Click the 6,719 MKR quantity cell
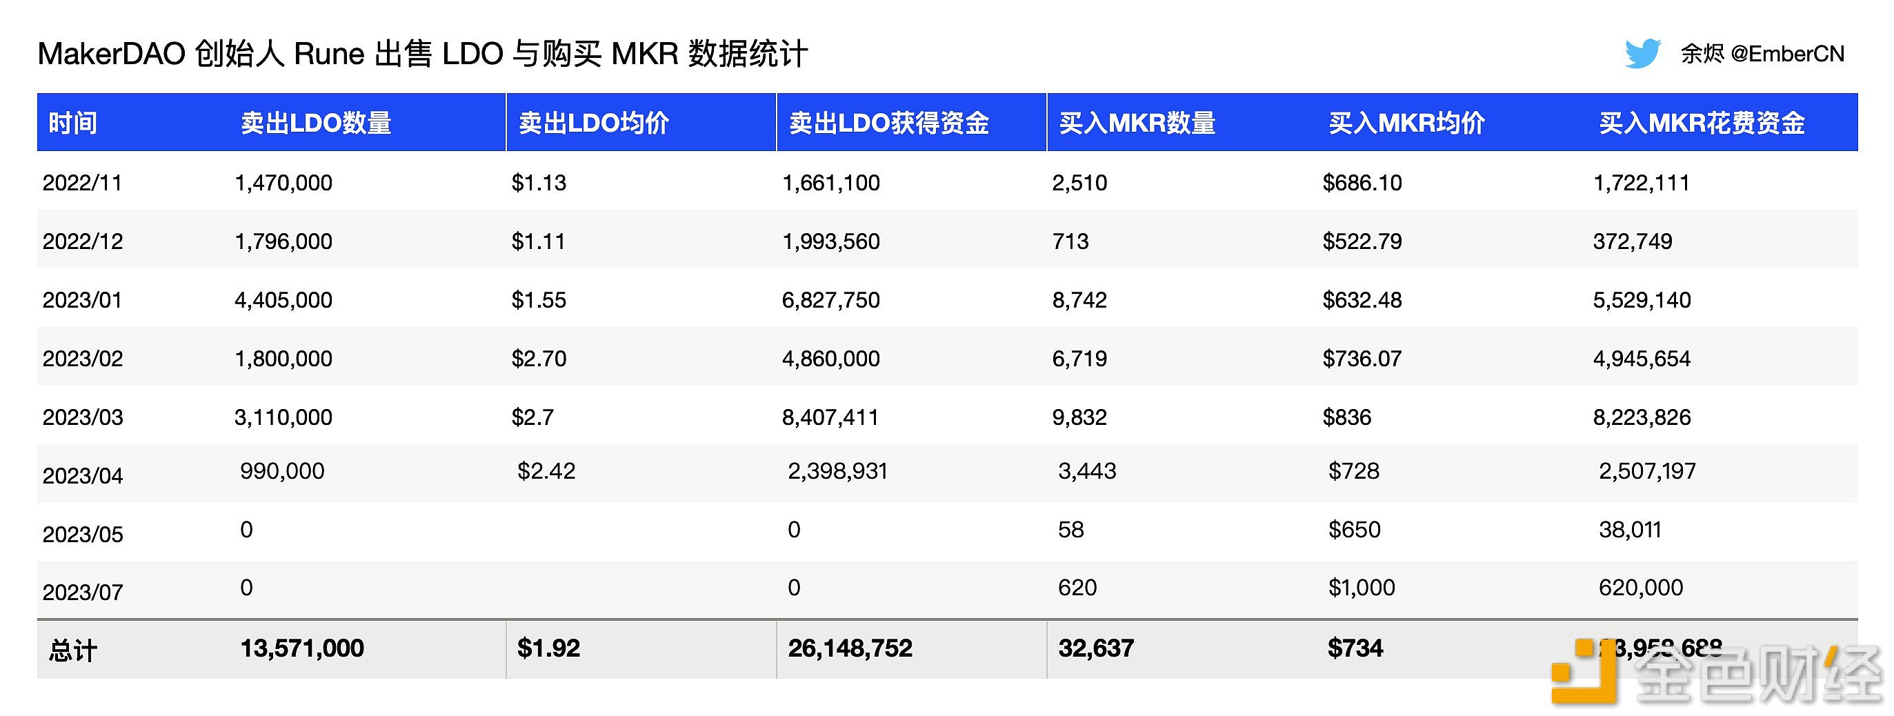The image size is (1894, 716). click(1079, 359)
